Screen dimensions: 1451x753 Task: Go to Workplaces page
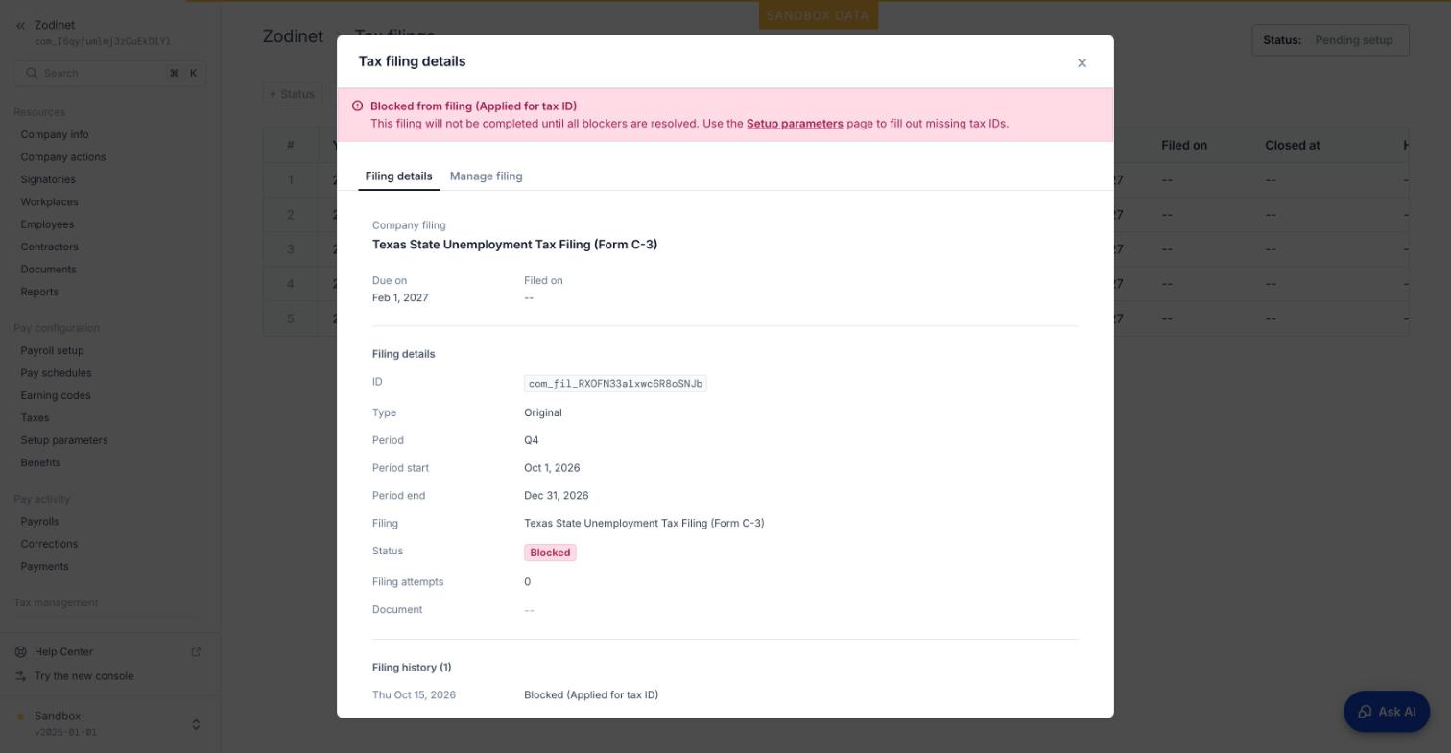[x=49, y=202]
